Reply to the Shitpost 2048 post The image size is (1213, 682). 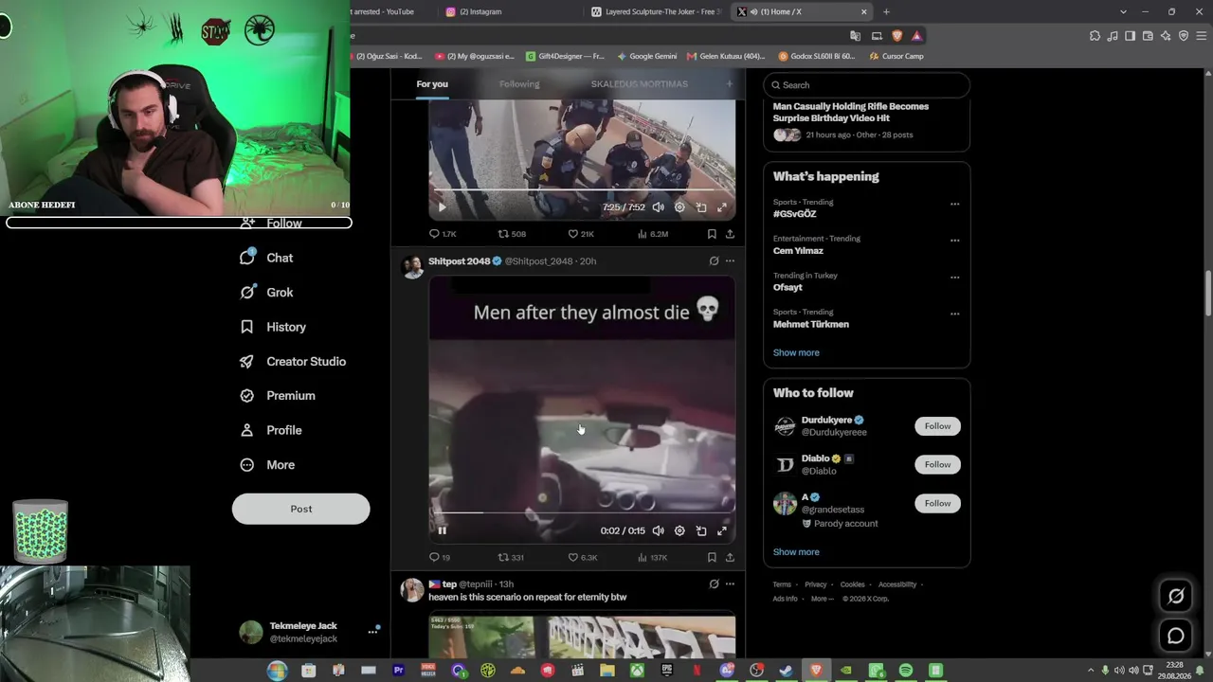(x=440, y=557)
